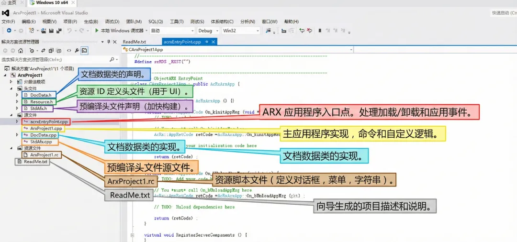The width and height of the screenshot is (517, 242).
Task: Click sync with active document icon
Action: (43, 51)
